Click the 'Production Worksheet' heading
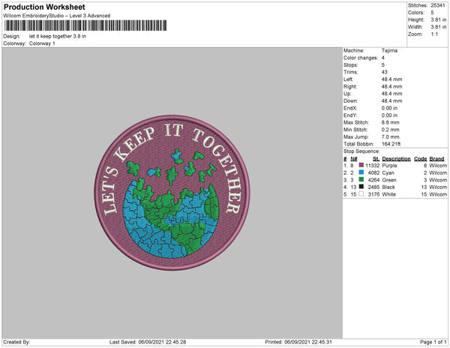Viewport: 450px width, 348px height. (x=44, y=7)
